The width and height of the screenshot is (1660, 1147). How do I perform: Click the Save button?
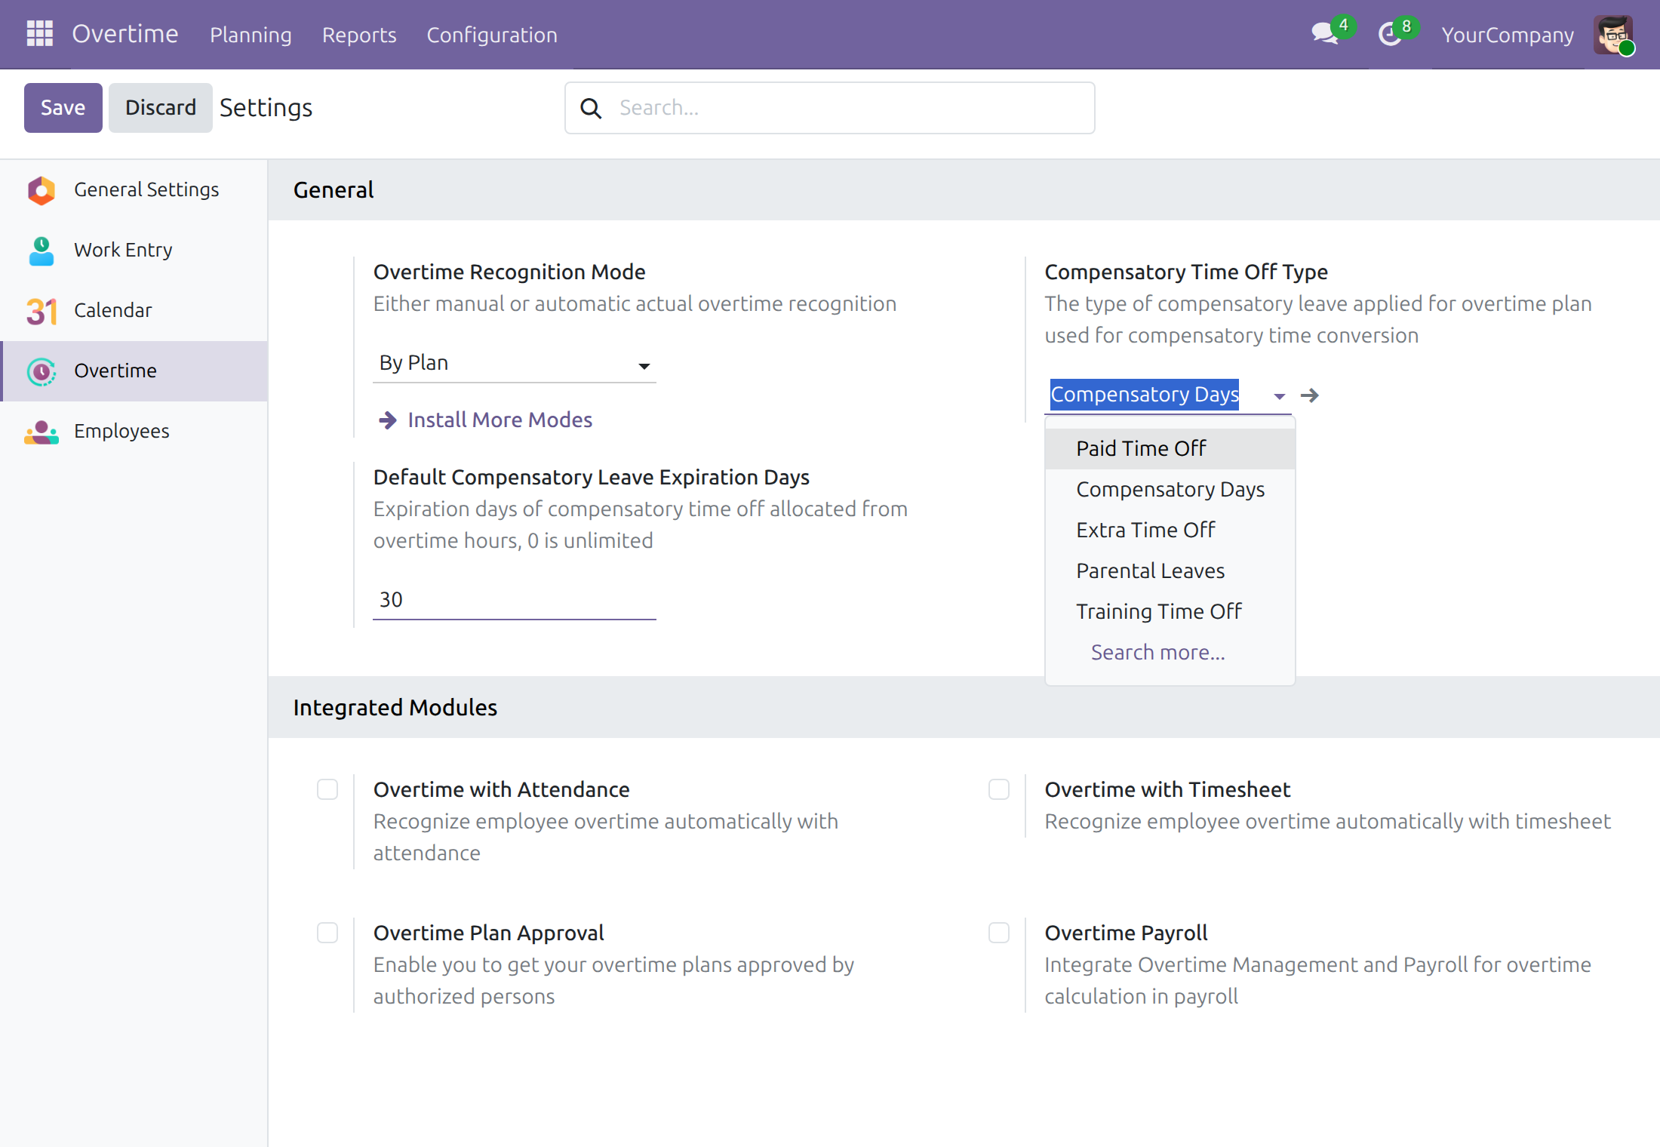point(63,108)
